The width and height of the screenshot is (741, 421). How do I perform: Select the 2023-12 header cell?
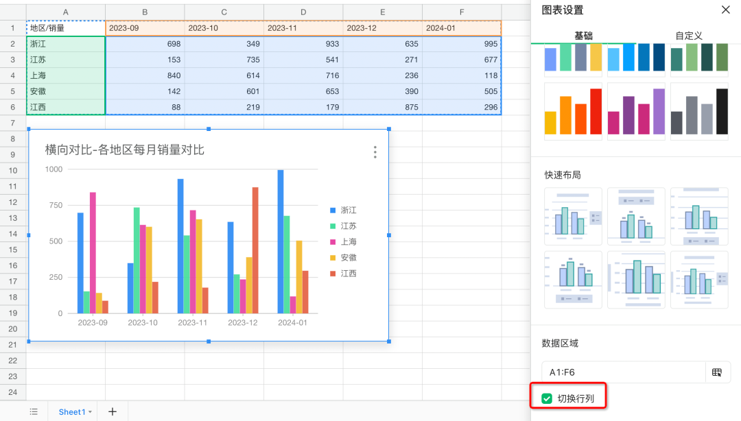point(382,28)
